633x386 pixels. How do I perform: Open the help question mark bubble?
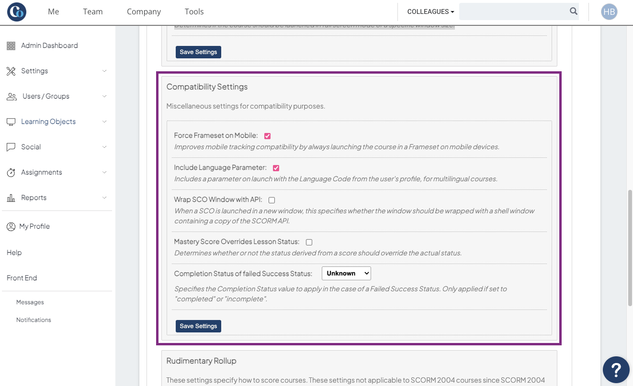tap(616, 370)
